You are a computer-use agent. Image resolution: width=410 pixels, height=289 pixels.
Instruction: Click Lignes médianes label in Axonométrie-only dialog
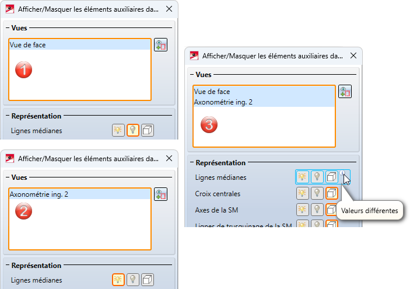(36, 280)
